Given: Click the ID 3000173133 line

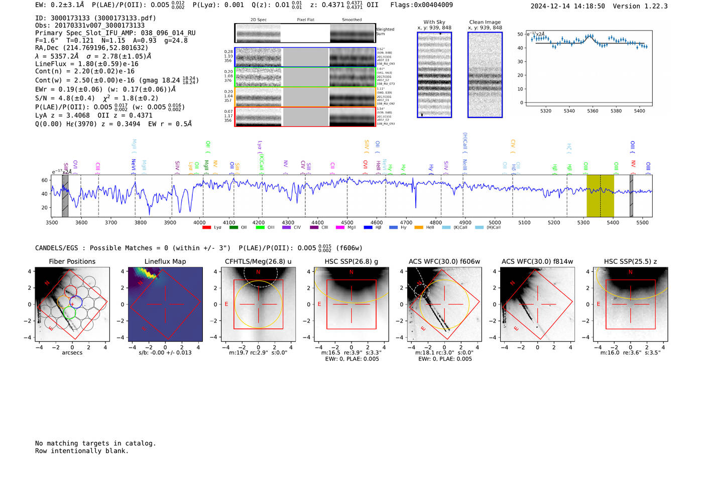Looking at the screenshot, I should coord(95,18).
